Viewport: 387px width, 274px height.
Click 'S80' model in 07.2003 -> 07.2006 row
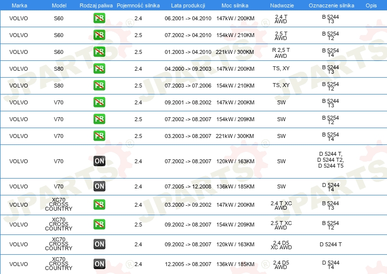coord(59,86)
